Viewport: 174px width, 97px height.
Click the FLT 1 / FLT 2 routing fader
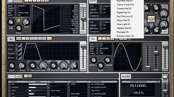point(83,19)
